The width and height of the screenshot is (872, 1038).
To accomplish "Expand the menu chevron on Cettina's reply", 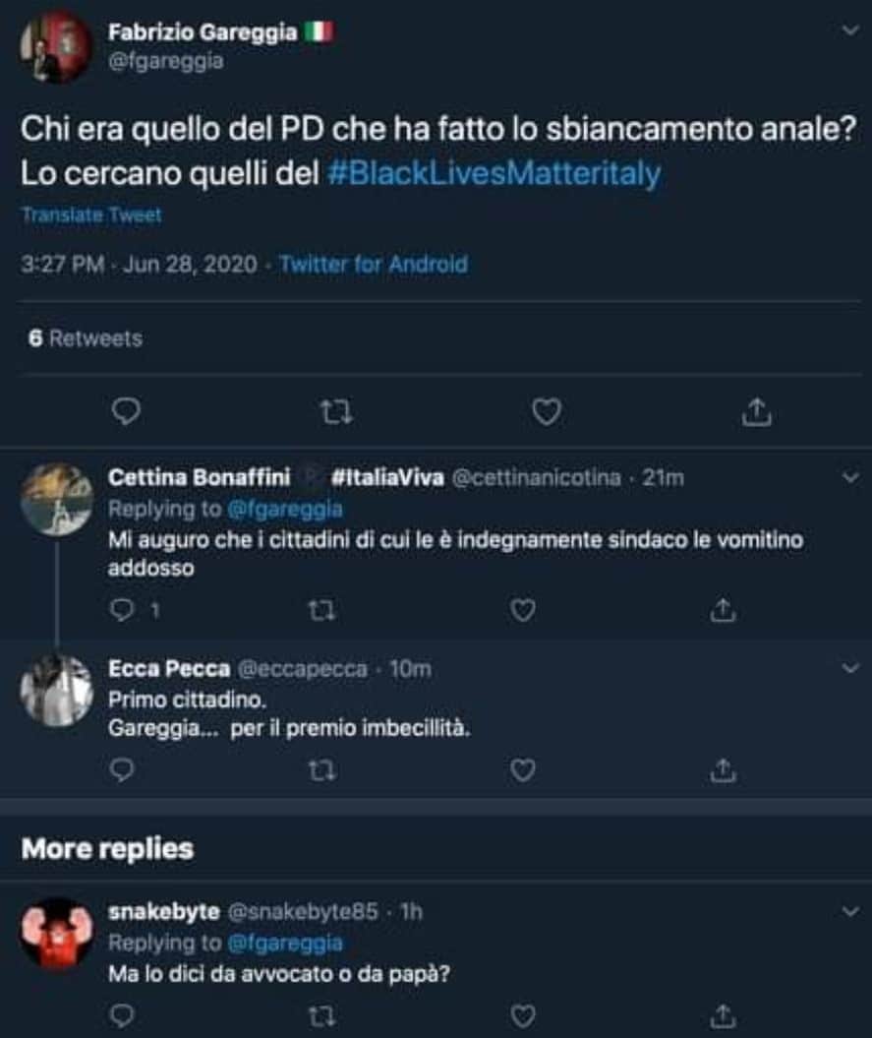I will click(850, 477).
